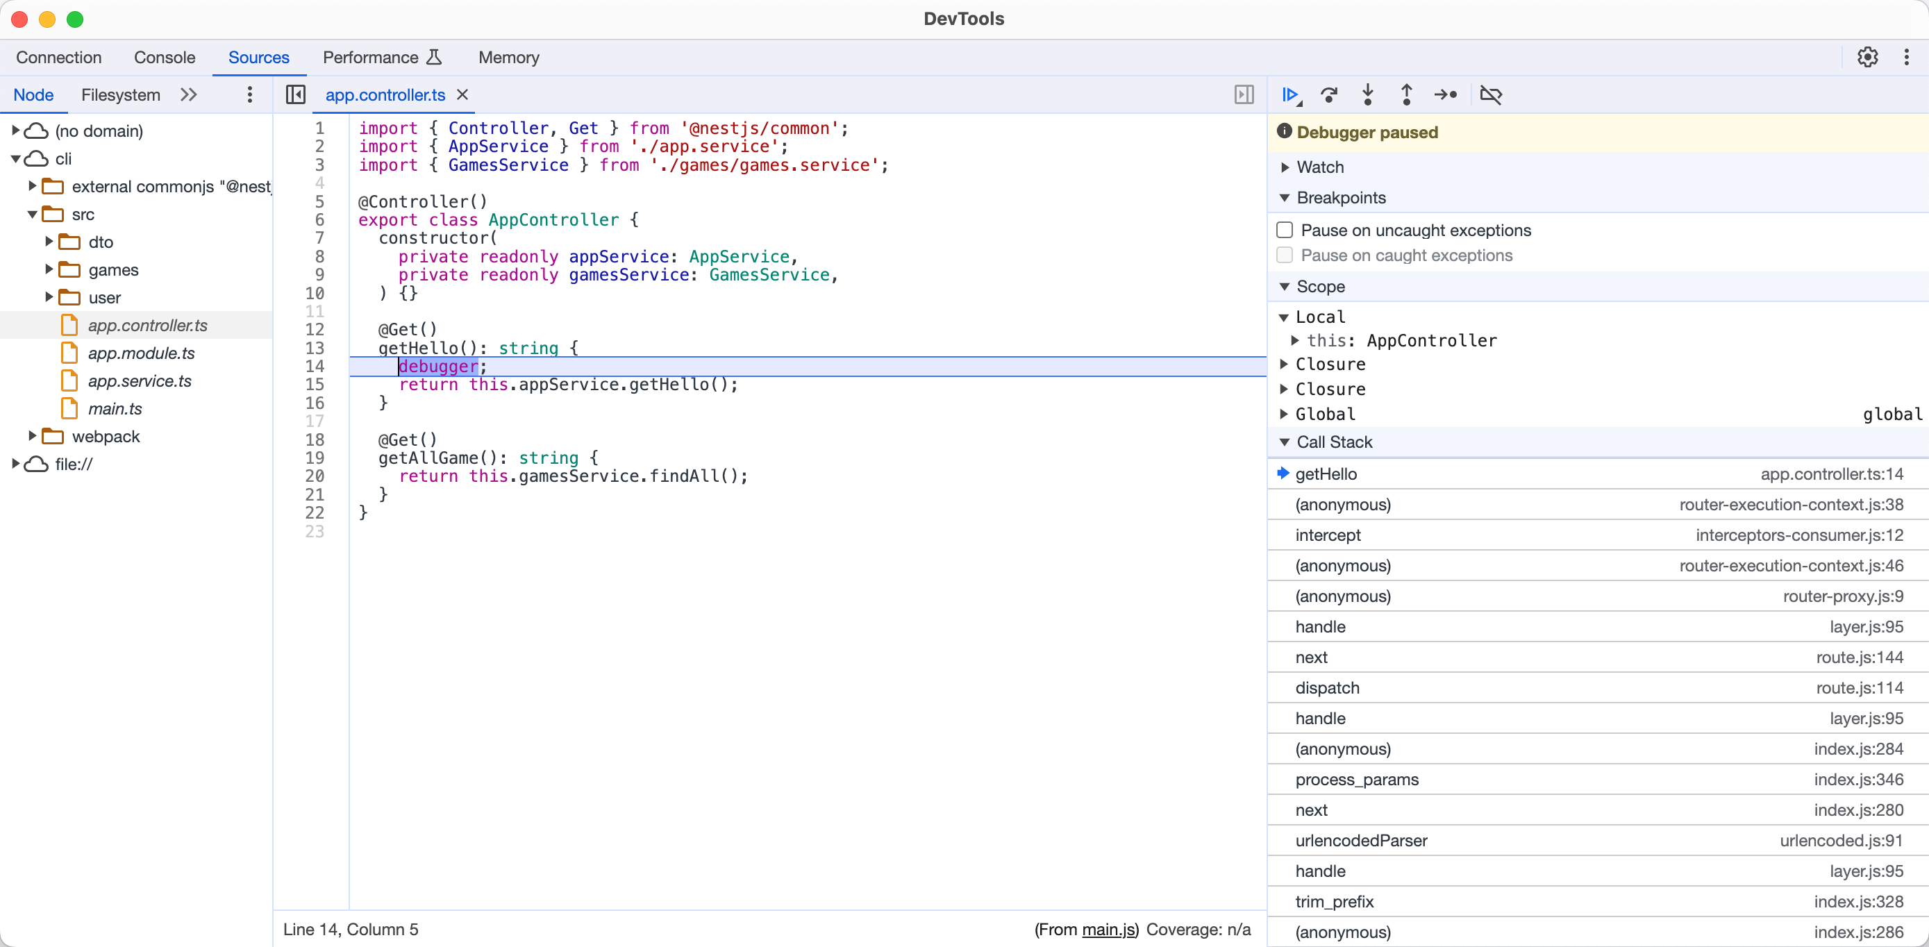The image size is (1929, 947).
Task: Close the app.controller.ts tab
Action: (462, 94)
